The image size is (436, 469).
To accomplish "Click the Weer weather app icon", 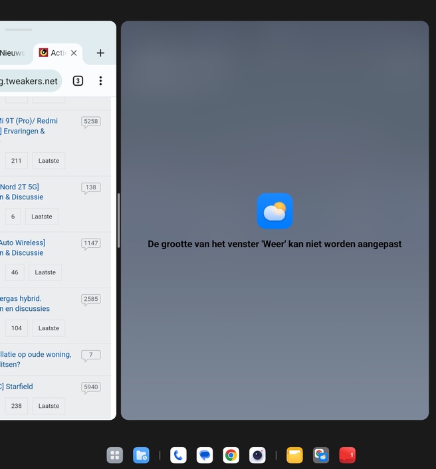I will (x=274, y=211).
